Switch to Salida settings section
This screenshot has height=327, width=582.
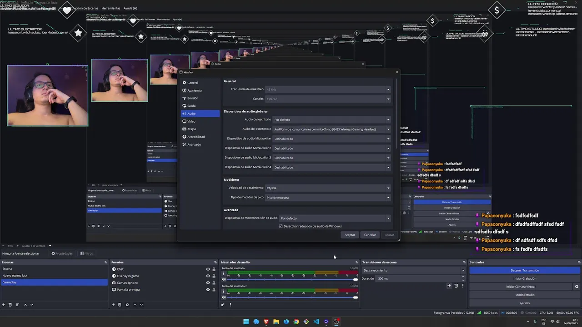pos(200,106)
